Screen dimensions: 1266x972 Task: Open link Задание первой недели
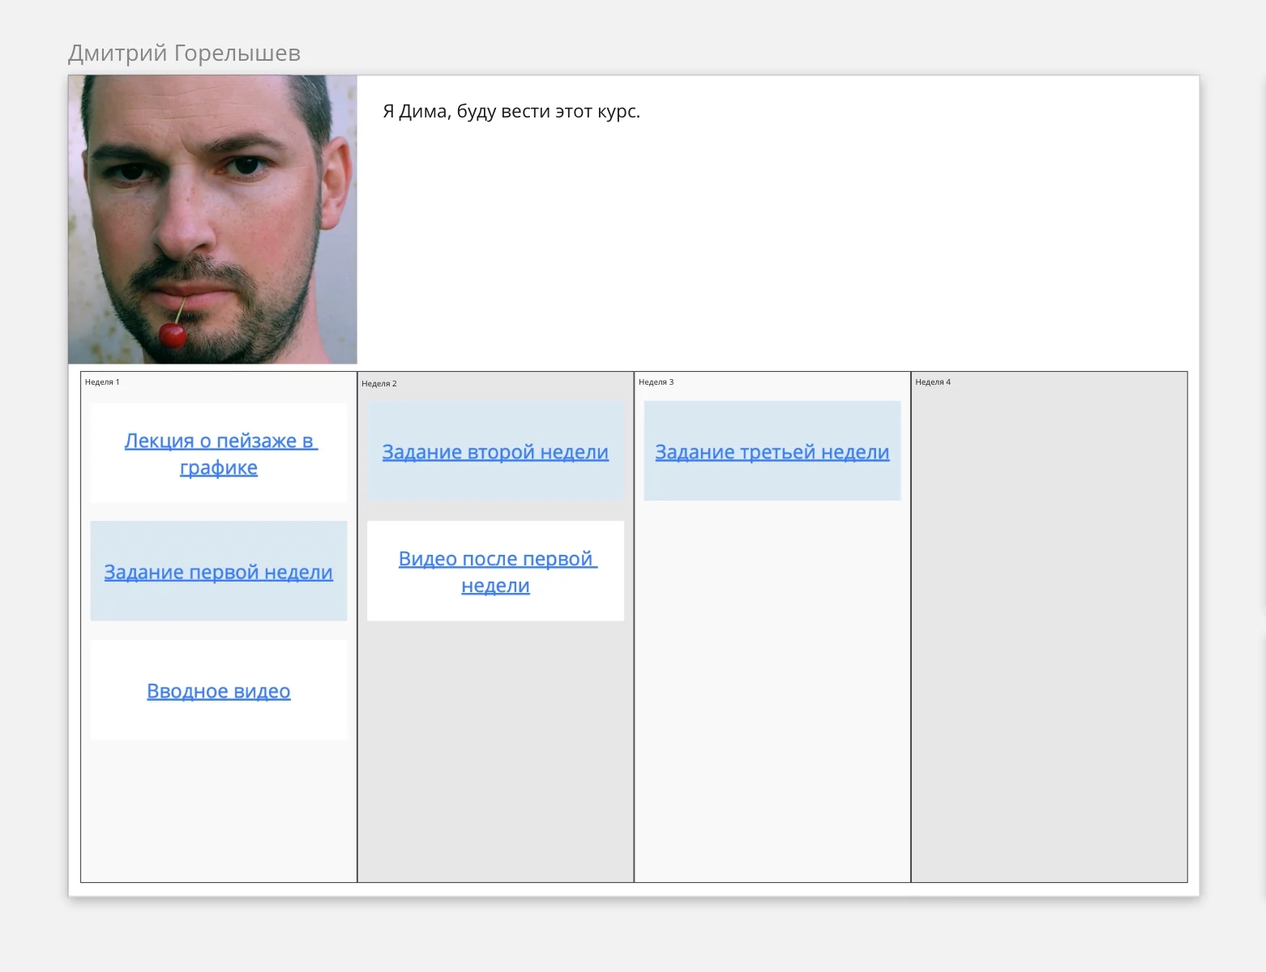(x=219, y=572)
